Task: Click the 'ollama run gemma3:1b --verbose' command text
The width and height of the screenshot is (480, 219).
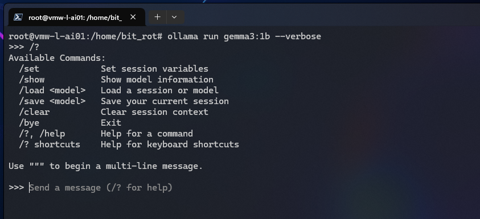Action: point(244,36)
